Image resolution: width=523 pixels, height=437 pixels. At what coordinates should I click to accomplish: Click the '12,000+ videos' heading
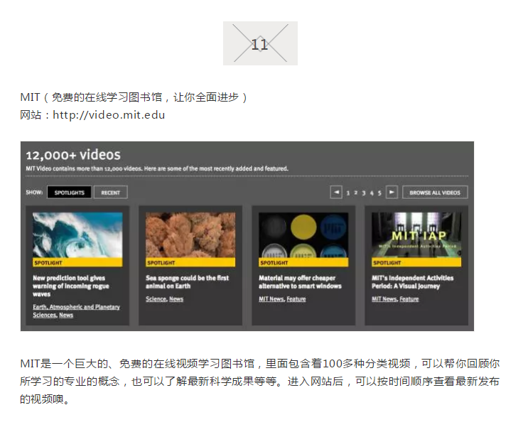(73, 155)
